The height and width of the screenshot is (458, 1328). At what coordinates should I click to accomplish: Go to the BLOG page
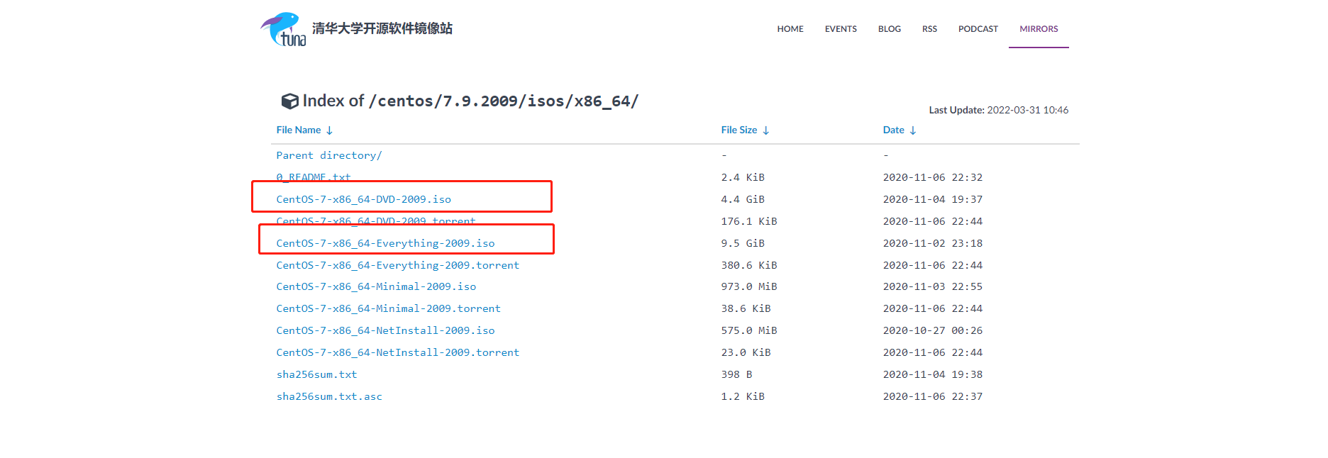coord(890,29)
